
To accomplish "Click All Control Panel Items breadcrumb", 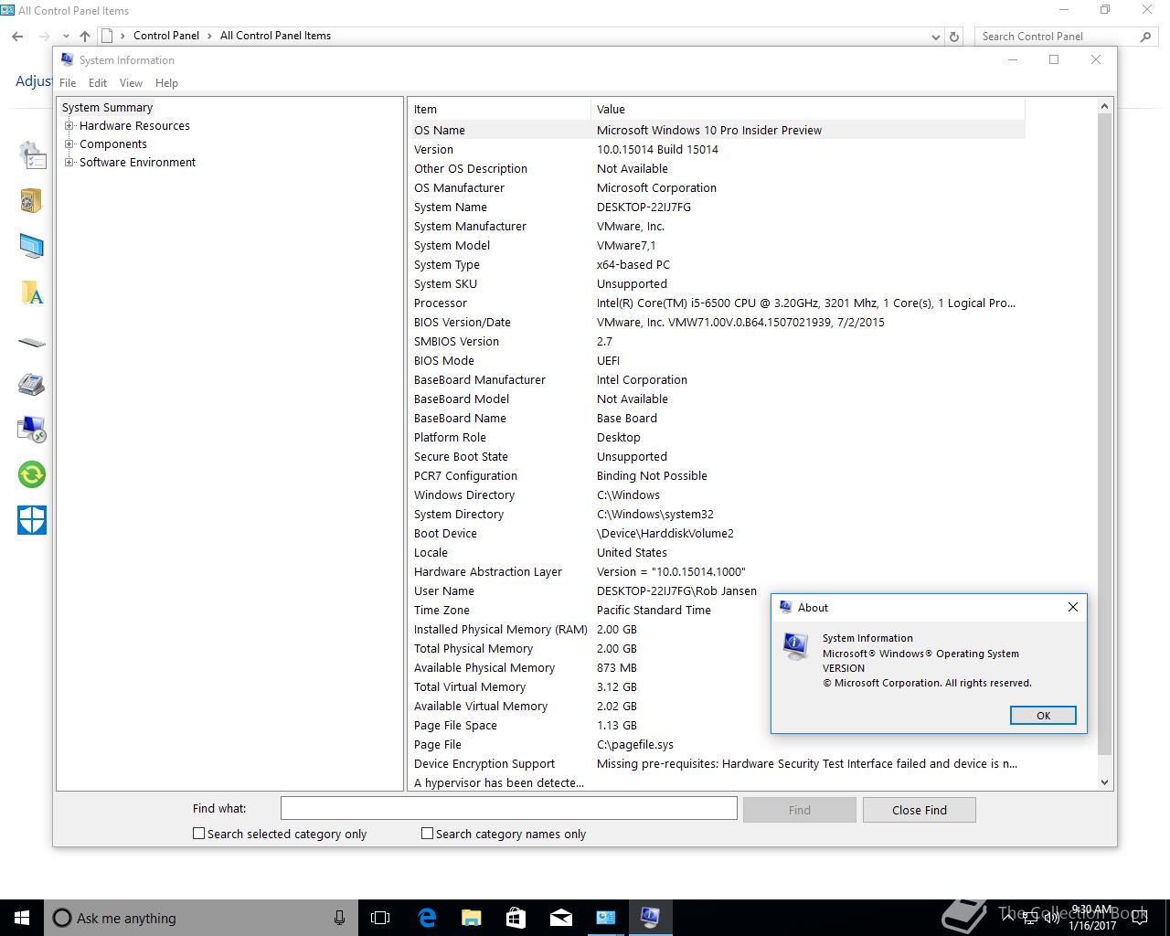I will pyautogui.click(x=275, y=36).
